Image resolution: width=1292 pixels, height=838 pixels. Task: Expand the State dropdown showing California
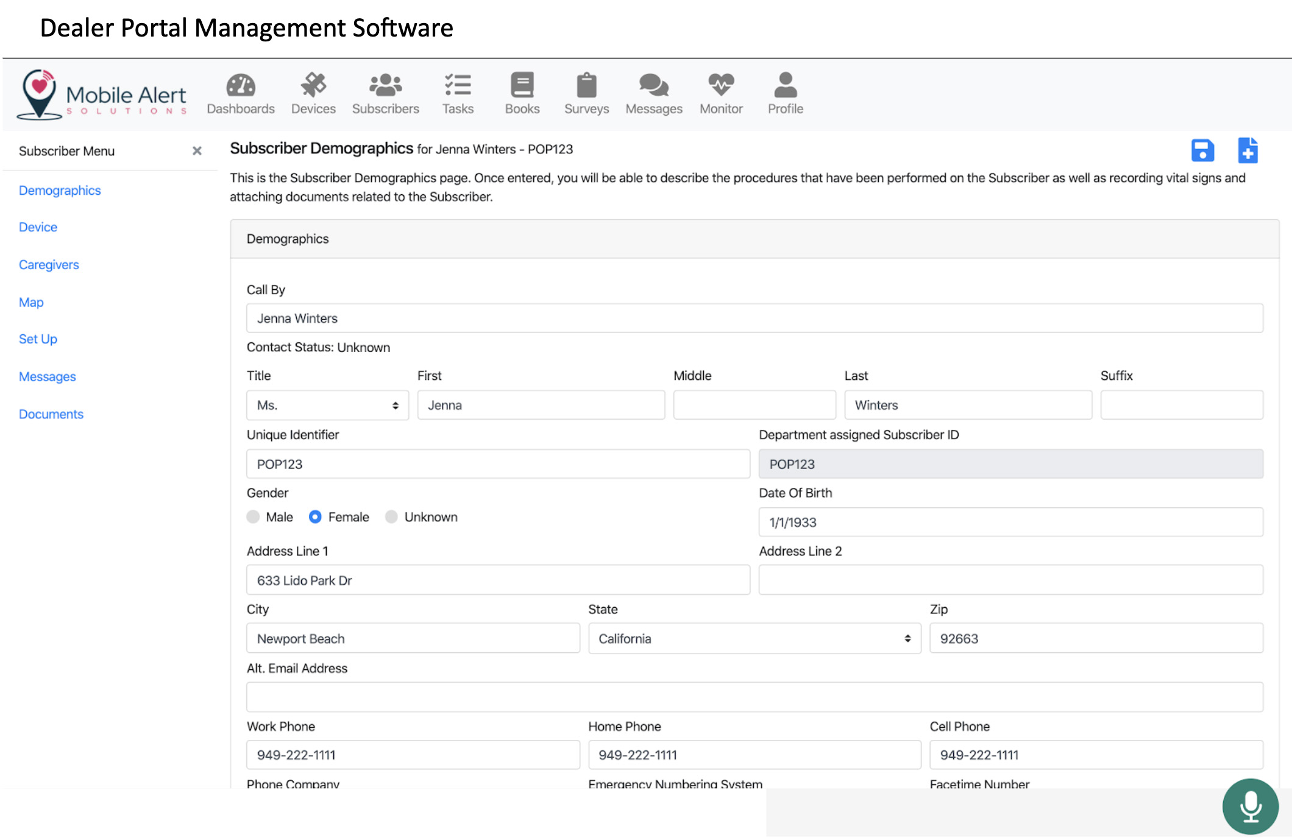click(754, 639)
